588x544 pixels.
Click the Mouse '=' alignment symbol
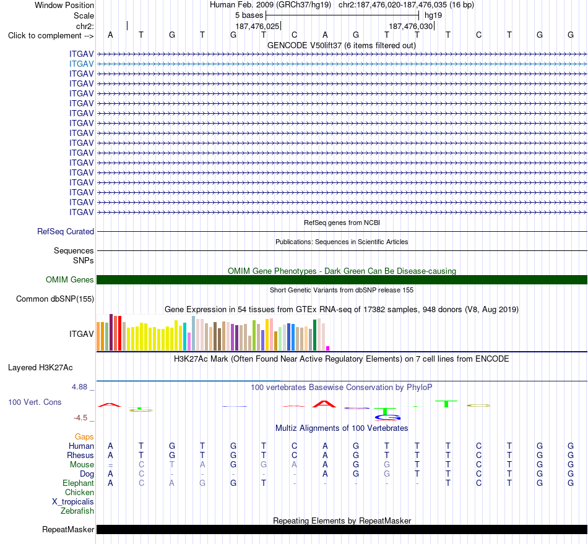pos(110,465)
